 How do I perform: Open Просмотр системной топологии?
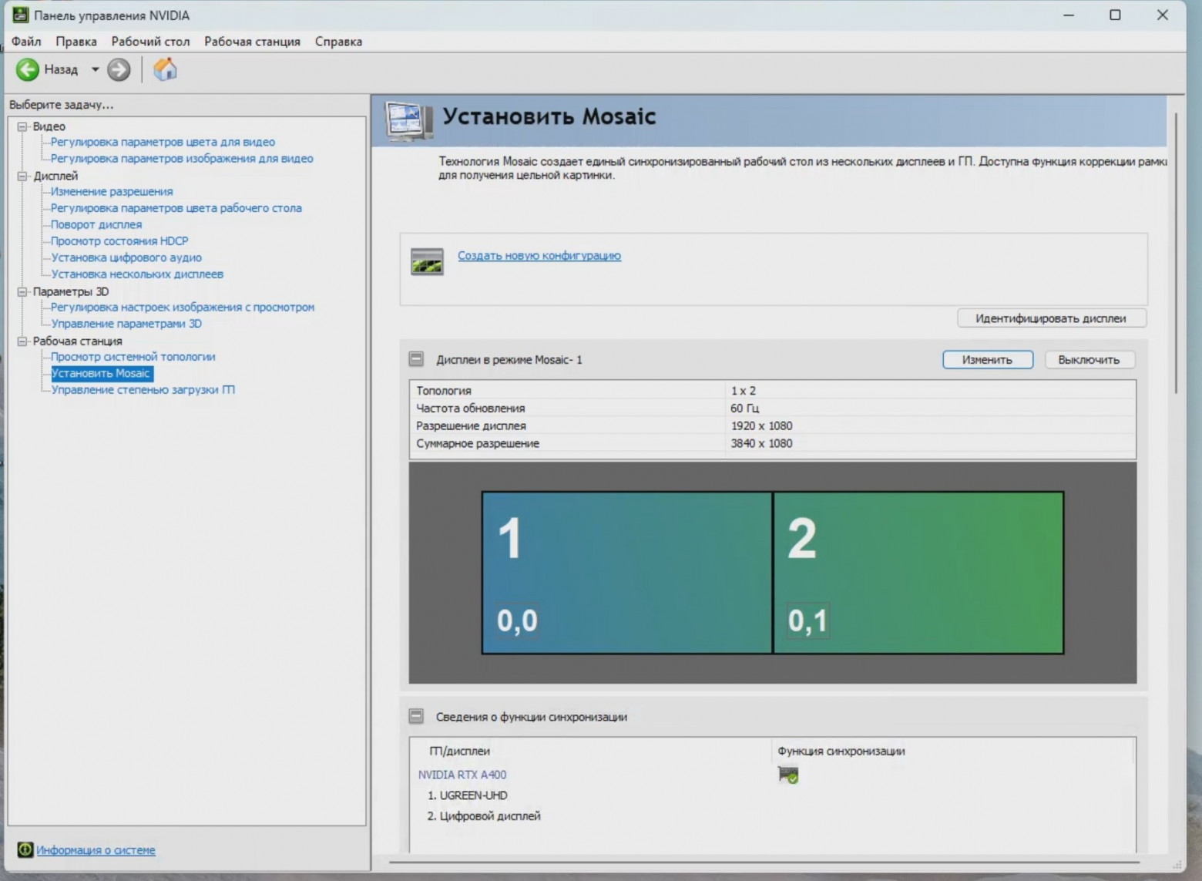tap(133, 357)
